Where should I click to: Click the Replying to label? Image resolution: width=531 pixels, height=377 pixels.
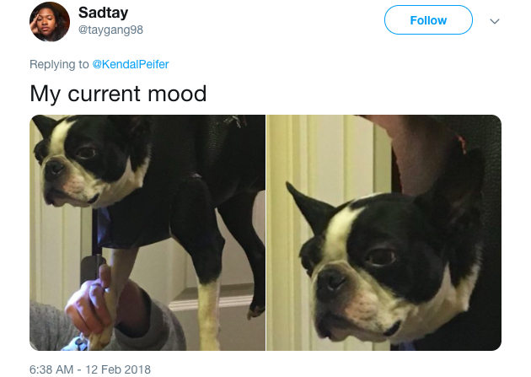(59, 64)
